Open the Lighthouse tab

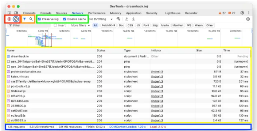173,13
